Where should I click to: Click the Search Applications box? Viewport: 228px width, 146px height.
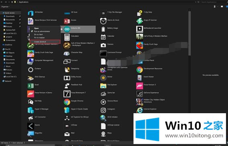213,2
